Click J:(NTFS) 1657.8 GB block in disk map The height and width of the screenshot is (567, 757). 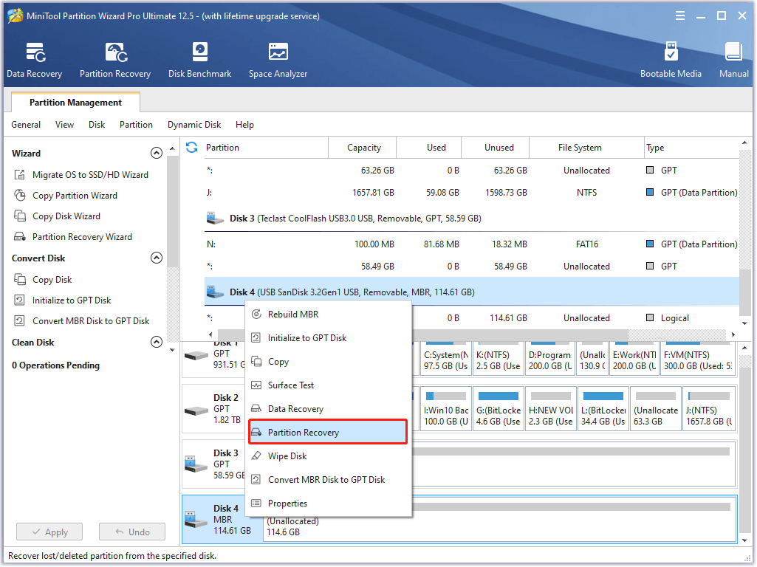(x=708, y=409)
